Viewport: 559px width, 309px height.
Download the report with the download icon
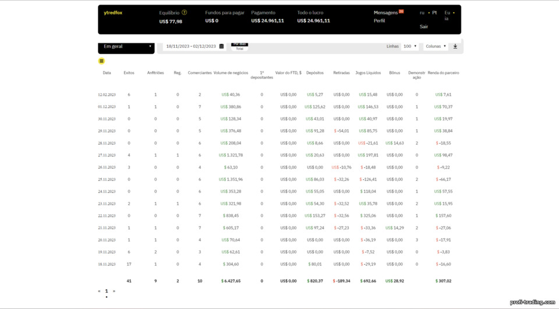(x=455, y=47)
